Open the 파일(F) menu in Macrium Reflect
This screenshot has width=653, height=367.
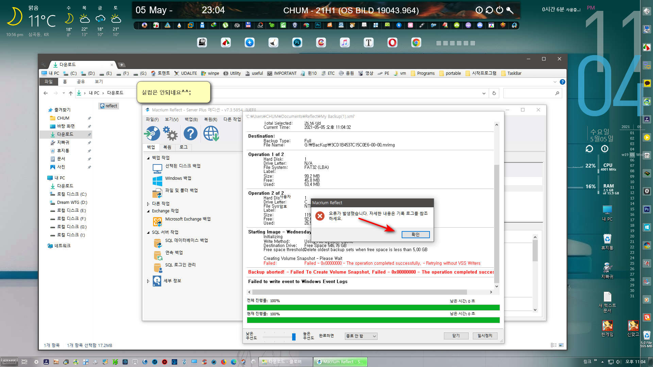click(152, 119)
